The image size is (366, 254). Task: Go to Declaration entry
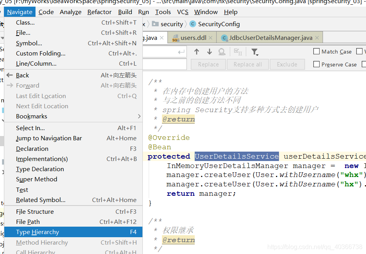[73, 148]
